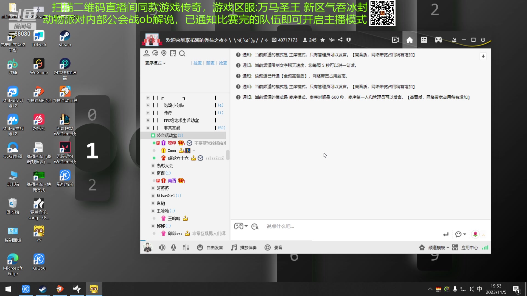527x296 pixels.
Task: Collapse the 频道模板 panel via its arrow
Action: (x=447, y=247)
